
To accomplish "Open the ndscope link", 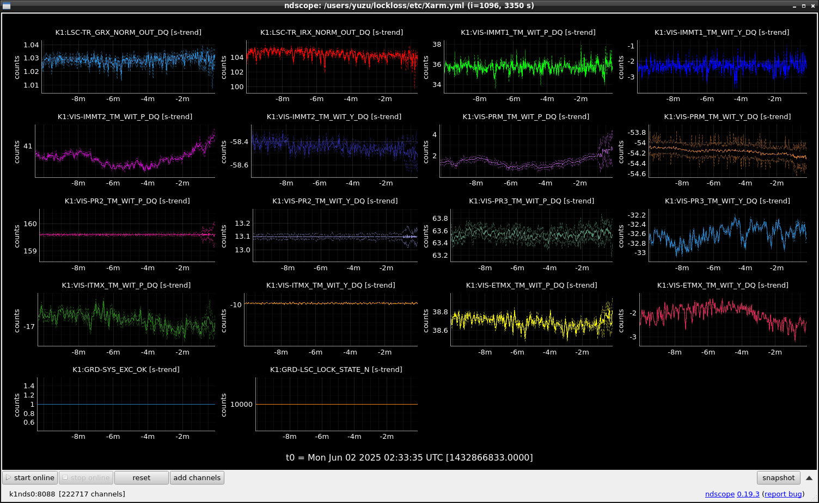I will tap(719, 494).
